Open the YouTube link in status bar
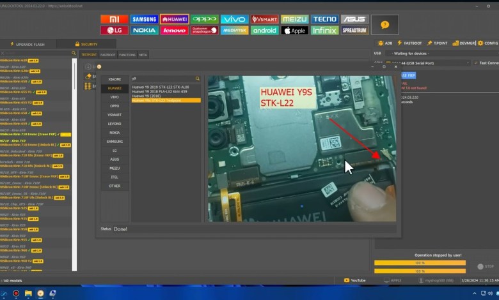Image resolution: width=499 pixels, height=300 pixels. click(355, 280)
